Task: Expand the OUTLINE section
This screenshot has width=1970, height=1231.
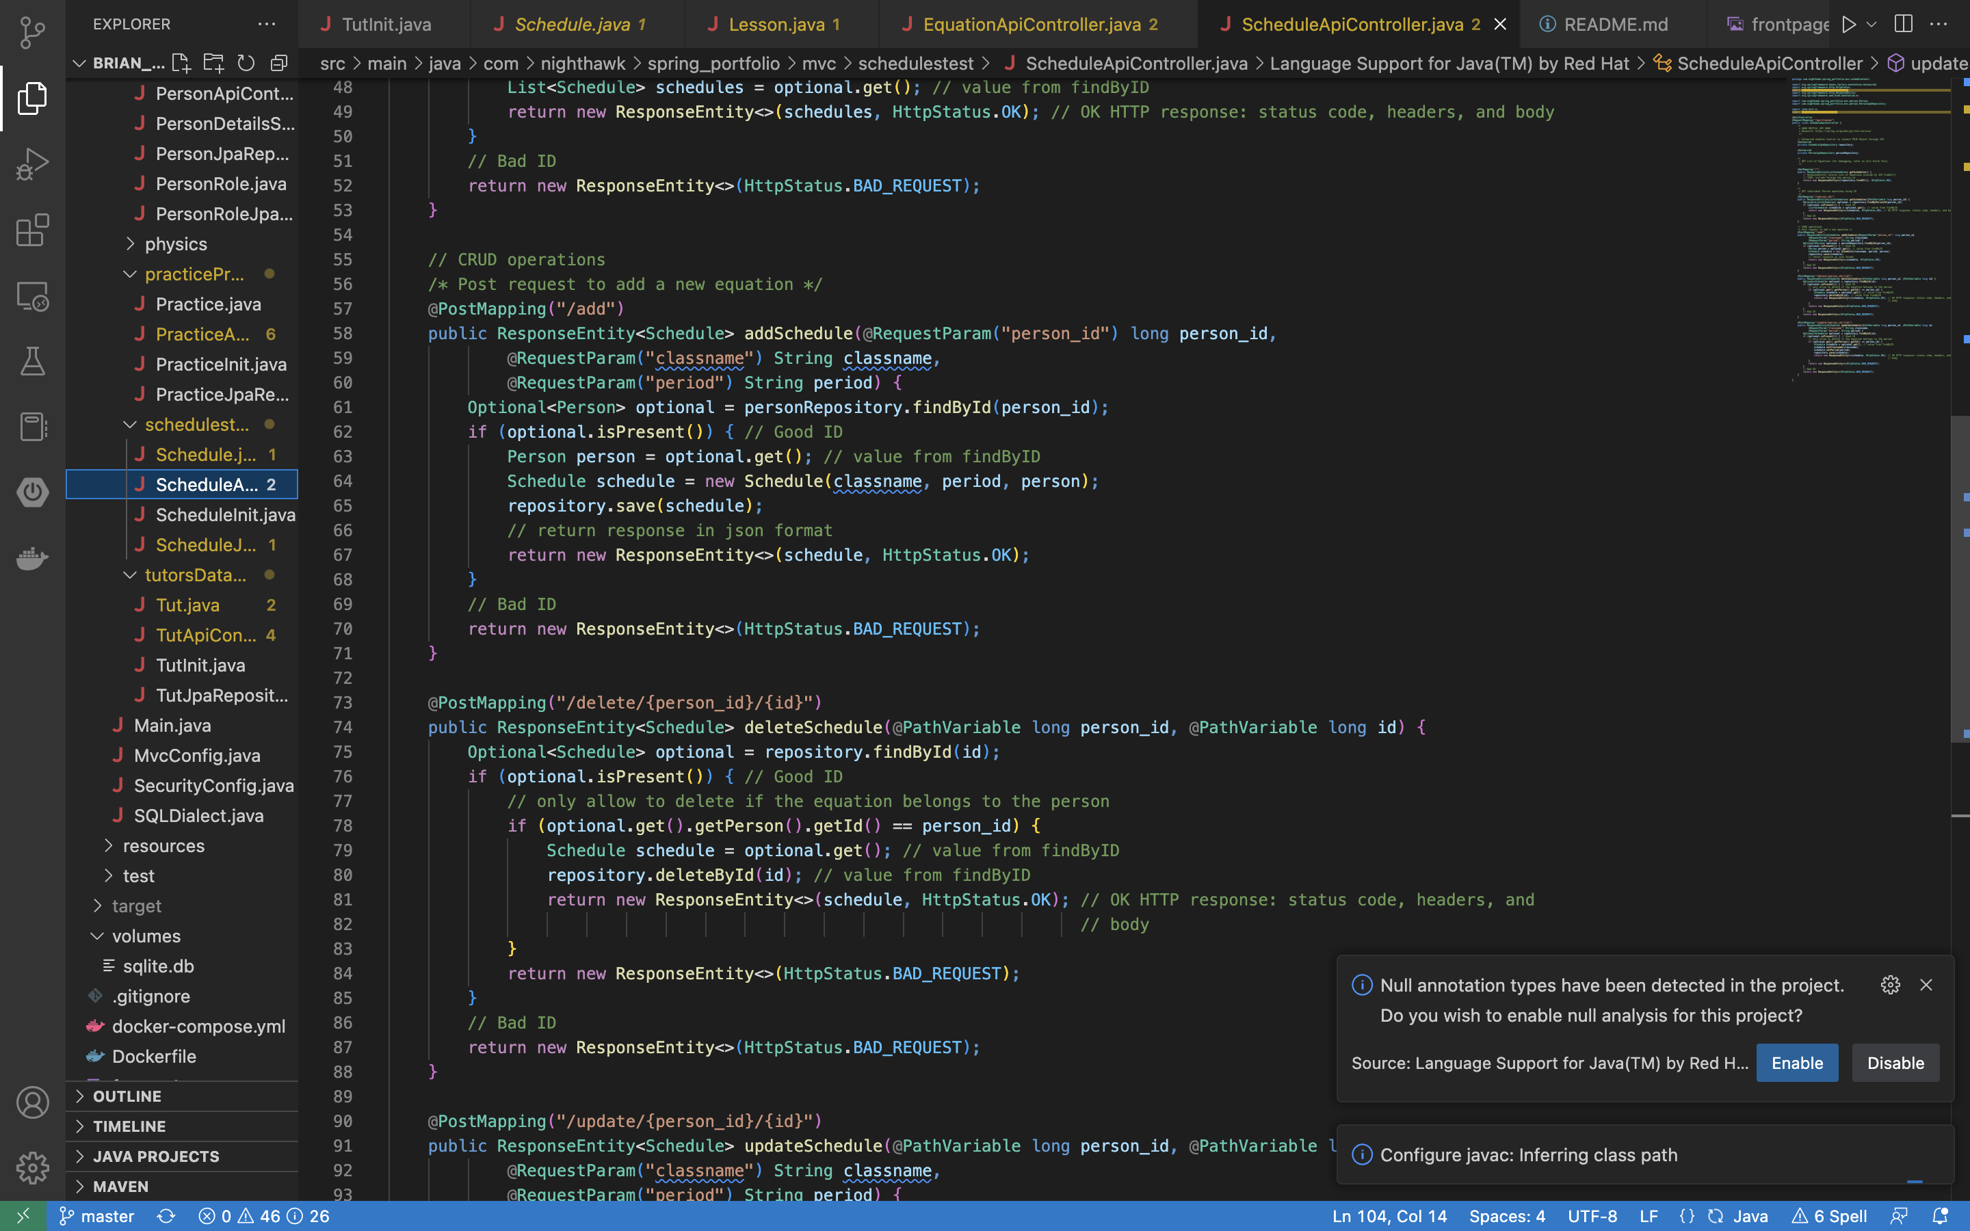Action: (x=183, y=1096)
